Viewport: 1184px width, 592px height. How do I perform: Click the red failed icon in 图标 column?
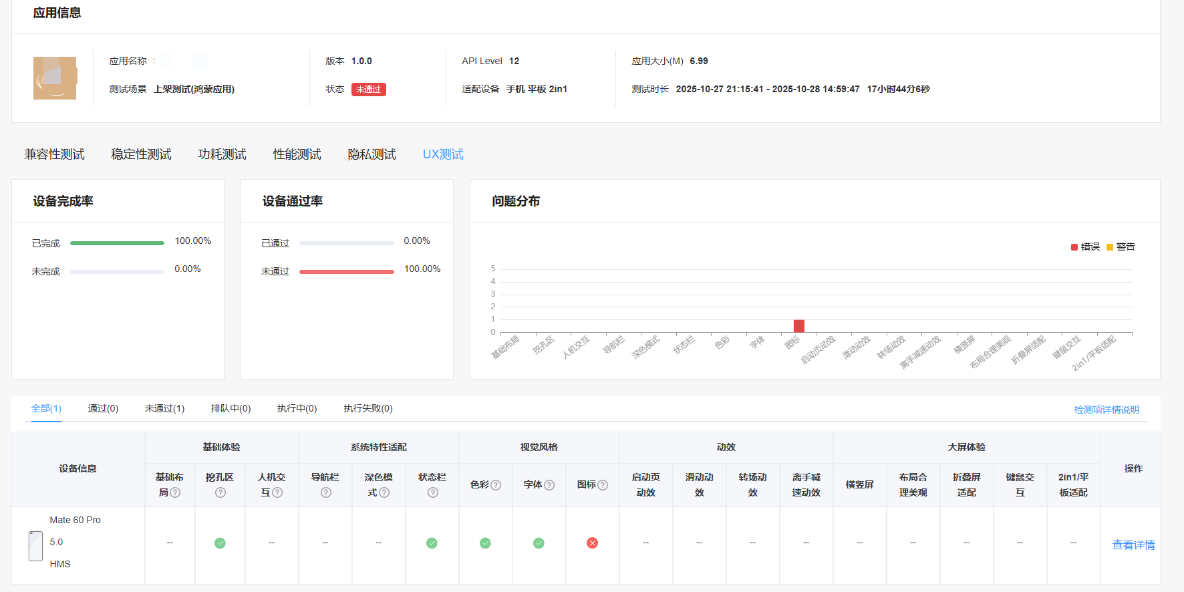[x=592, y=543]
